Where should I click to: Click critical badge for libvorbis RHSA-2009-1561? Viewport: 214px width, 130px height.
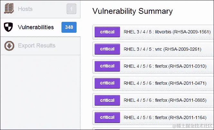pyautogui.click(x=107, y=32)
